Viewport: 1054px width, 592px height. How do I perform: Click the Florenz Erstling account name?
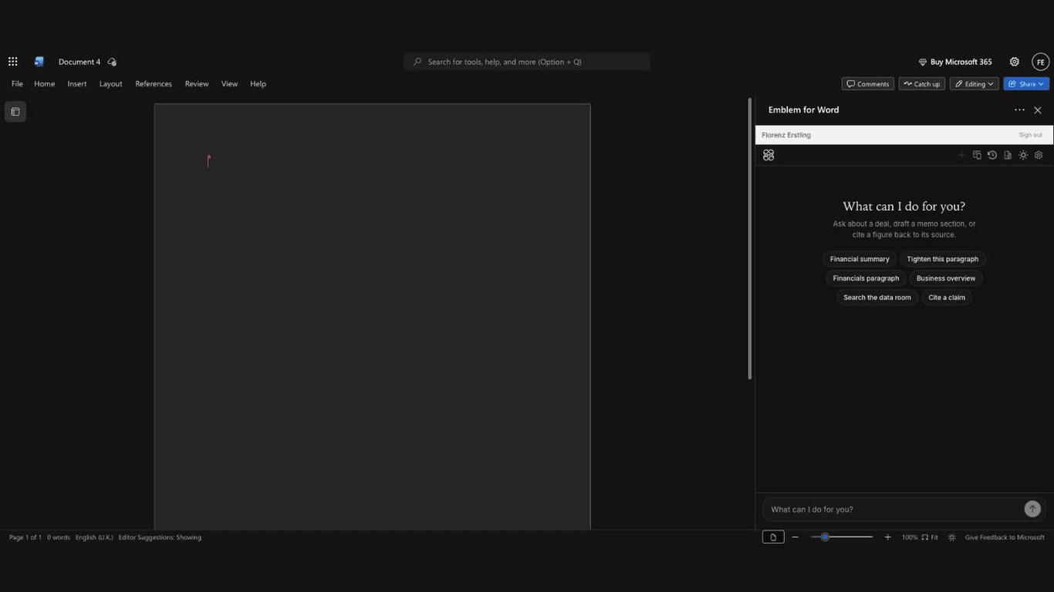[786, 135]
